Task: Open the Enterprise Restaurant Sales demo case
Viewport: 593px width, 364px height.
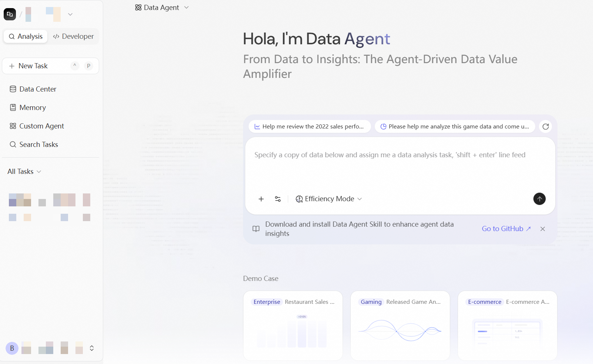Action: point(293,326)
